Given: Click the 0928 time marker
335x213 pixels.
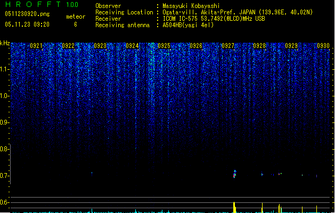Looking at the screenshot, I should [259, 46].
